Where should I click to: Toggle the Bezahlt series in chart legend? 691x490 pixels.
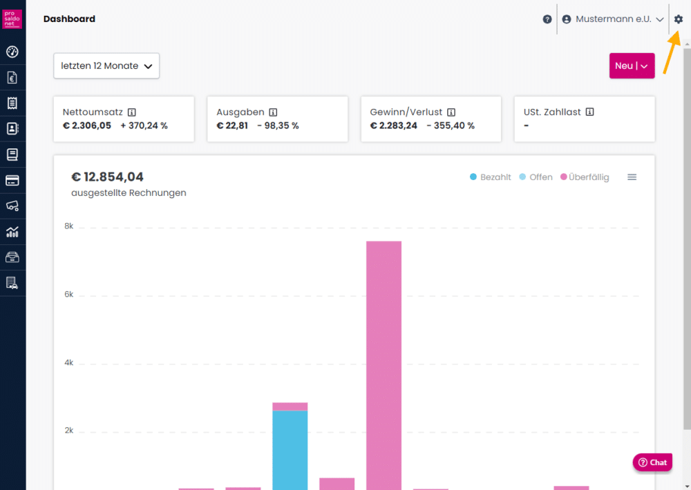pos(491,177)
